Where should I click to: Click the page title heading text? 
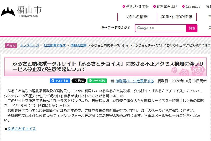tap(108, 66)
